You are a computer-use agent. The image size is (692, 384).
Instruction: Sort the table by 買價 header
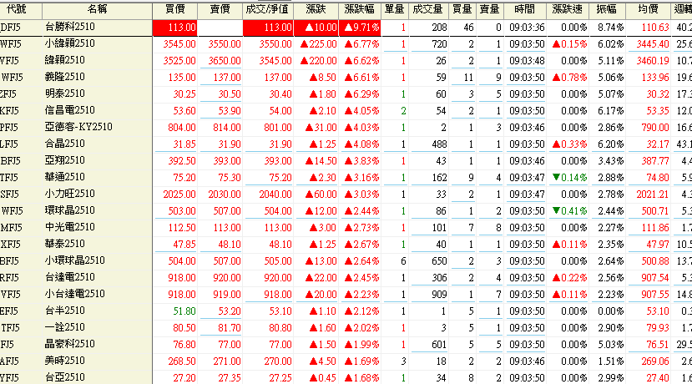(175, 9)
